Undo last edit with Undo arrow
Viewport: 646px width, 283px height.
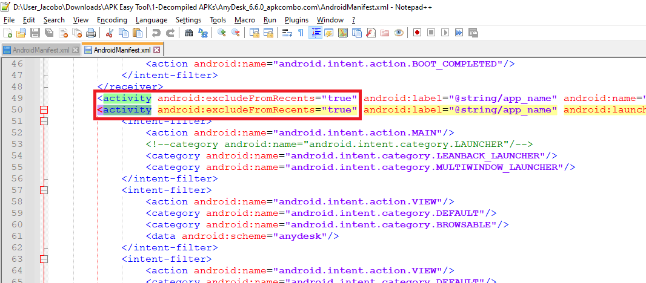(156, 33)
